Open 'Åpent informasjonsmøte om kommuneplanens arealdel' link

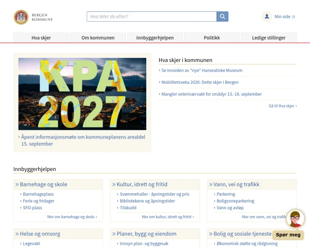coord(83,140)
